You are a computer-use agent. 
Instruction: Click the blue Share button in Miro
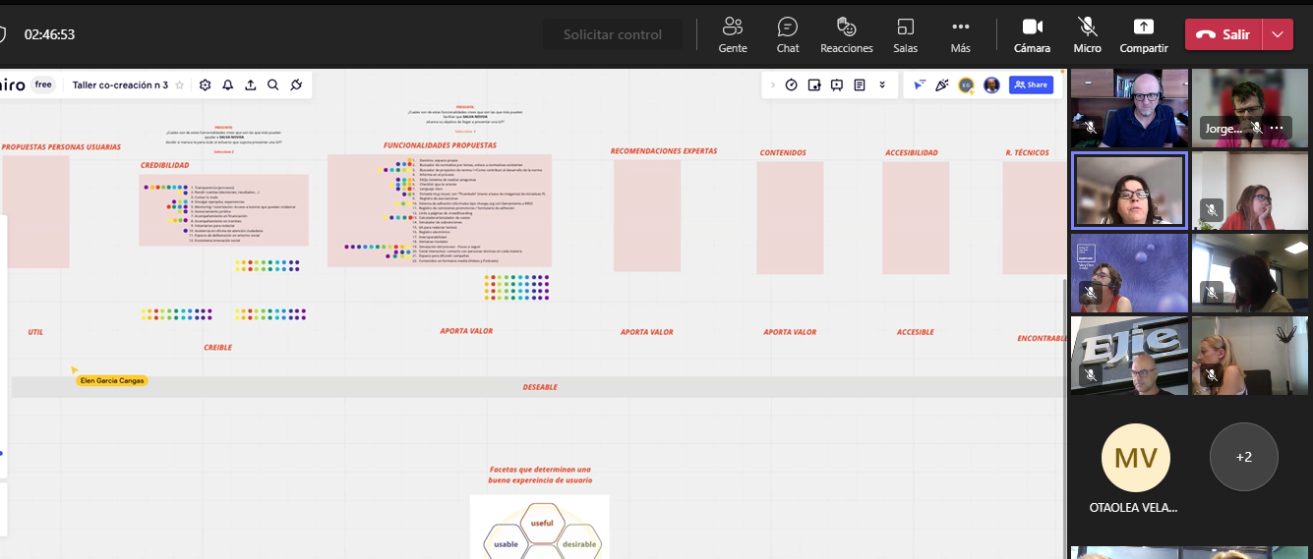1032,85
